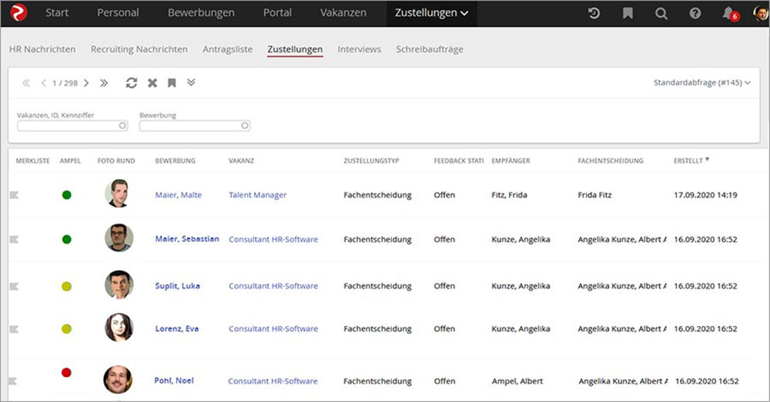Click the Vakanzen, ID, Kennziffer search field
The width and height of the screenshot is (770, 402).
coord(72,126)
